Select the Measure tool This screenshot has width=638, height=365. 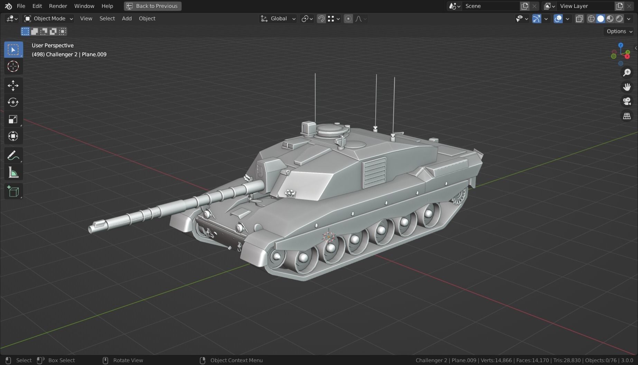point(13,172)
